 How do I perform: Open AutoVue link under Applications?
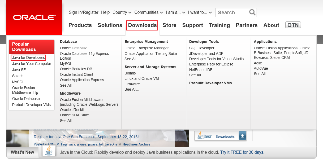261,68
